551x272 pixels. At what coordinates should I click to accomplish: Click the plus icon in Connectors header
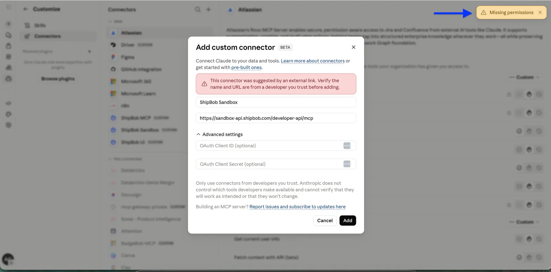tap(208, 9)
